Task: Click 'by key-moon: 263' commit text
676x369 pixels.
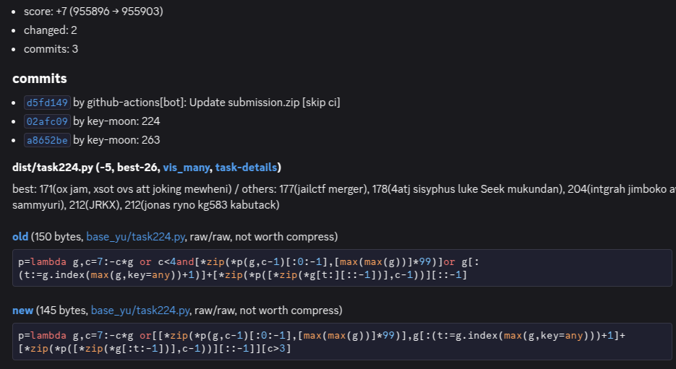Action: pyautogui.click(x=116, y=140)
